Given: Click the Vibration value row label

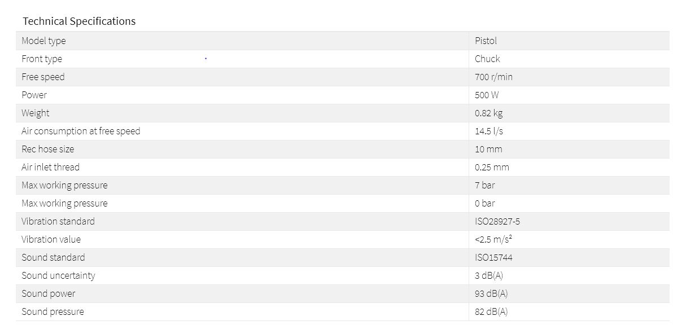Looking at the screenshot, I should click(x=51, y=239).
